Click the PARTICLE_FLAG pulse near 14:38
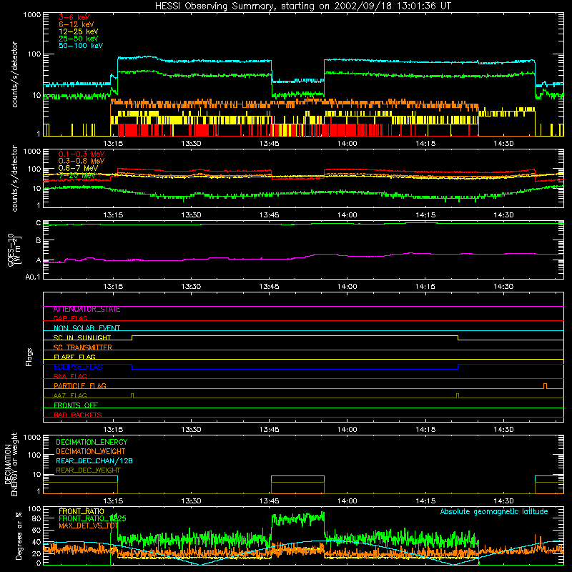572x572 pixels. pyautogui.click(x=545, y=386)
